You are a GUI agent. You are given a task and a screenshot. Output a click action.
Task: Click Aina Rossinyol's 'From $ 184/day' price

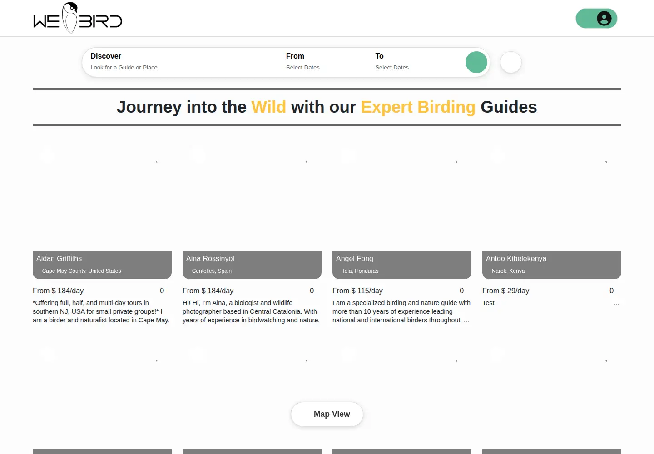pyautogui.click(x=208, y=291)
